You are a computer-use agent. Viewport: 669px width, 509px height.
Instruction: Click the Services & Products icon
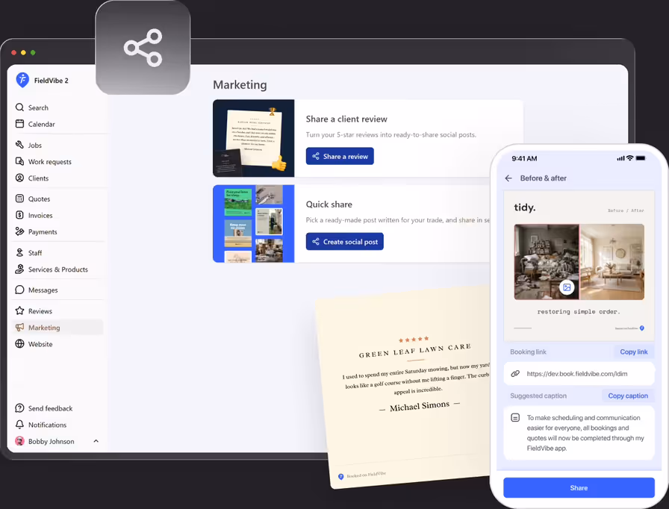click(x=19, y=269)
